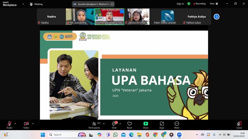Click the green encryption shield icon
Image resolution: width=248 pixels, height=139 pixels.
tap(189, 4)
